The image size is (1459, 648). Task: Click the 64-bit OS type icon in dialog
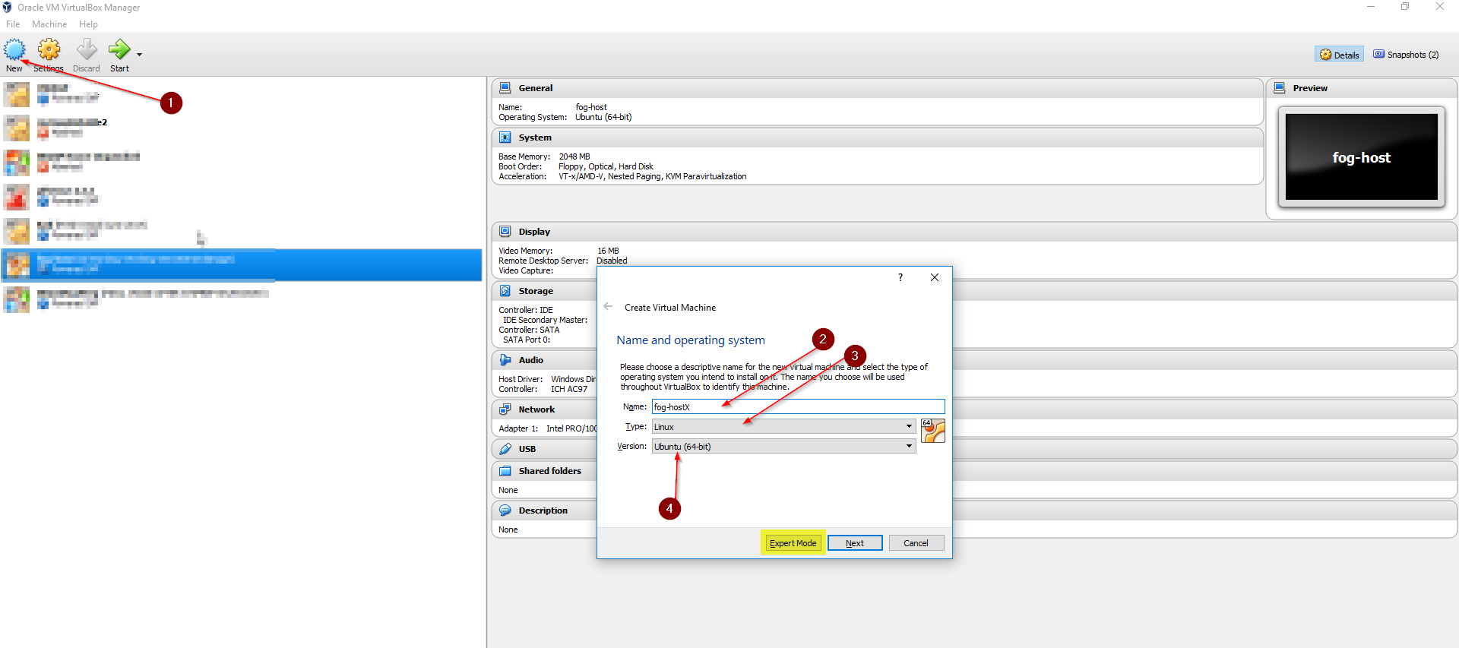click(x=933, y=431)
